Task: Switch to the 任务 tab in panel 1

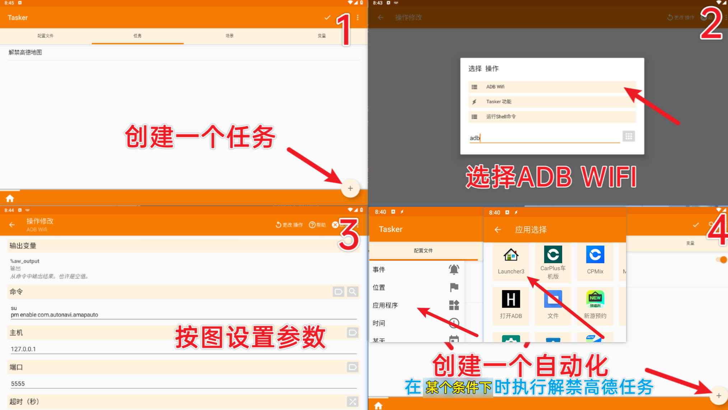Action: click(137, 36)
